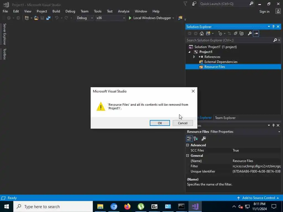Open the Tools menu
The width and height of the screenshot is (283, 212).
tap(98, 11)
